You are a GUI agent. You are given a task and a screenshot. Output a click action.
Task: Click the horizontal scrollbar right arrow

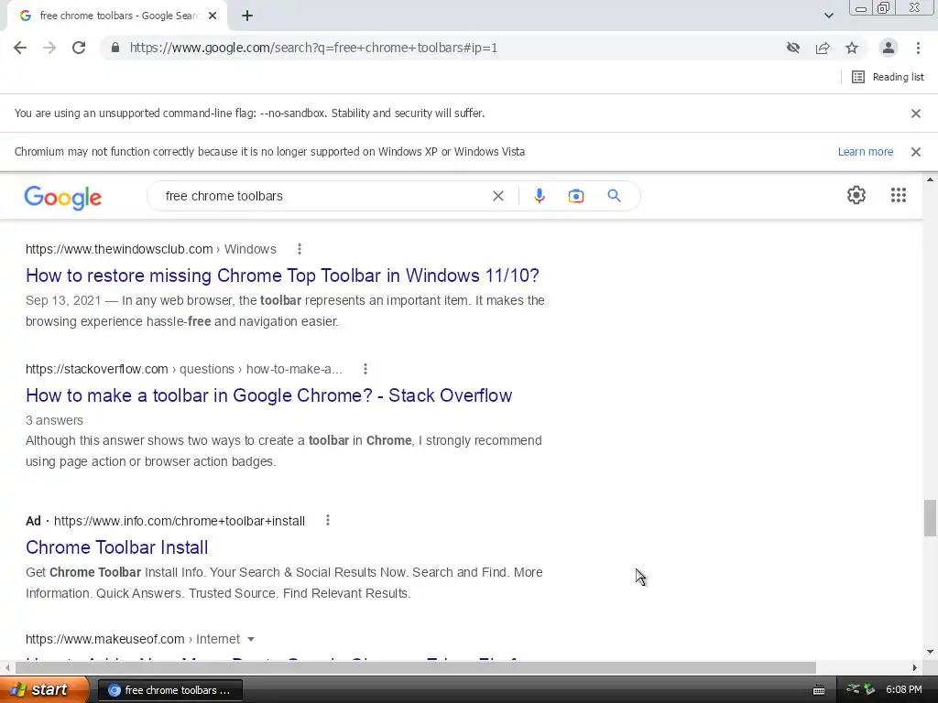pyautogui.click(x=915, y=667)
